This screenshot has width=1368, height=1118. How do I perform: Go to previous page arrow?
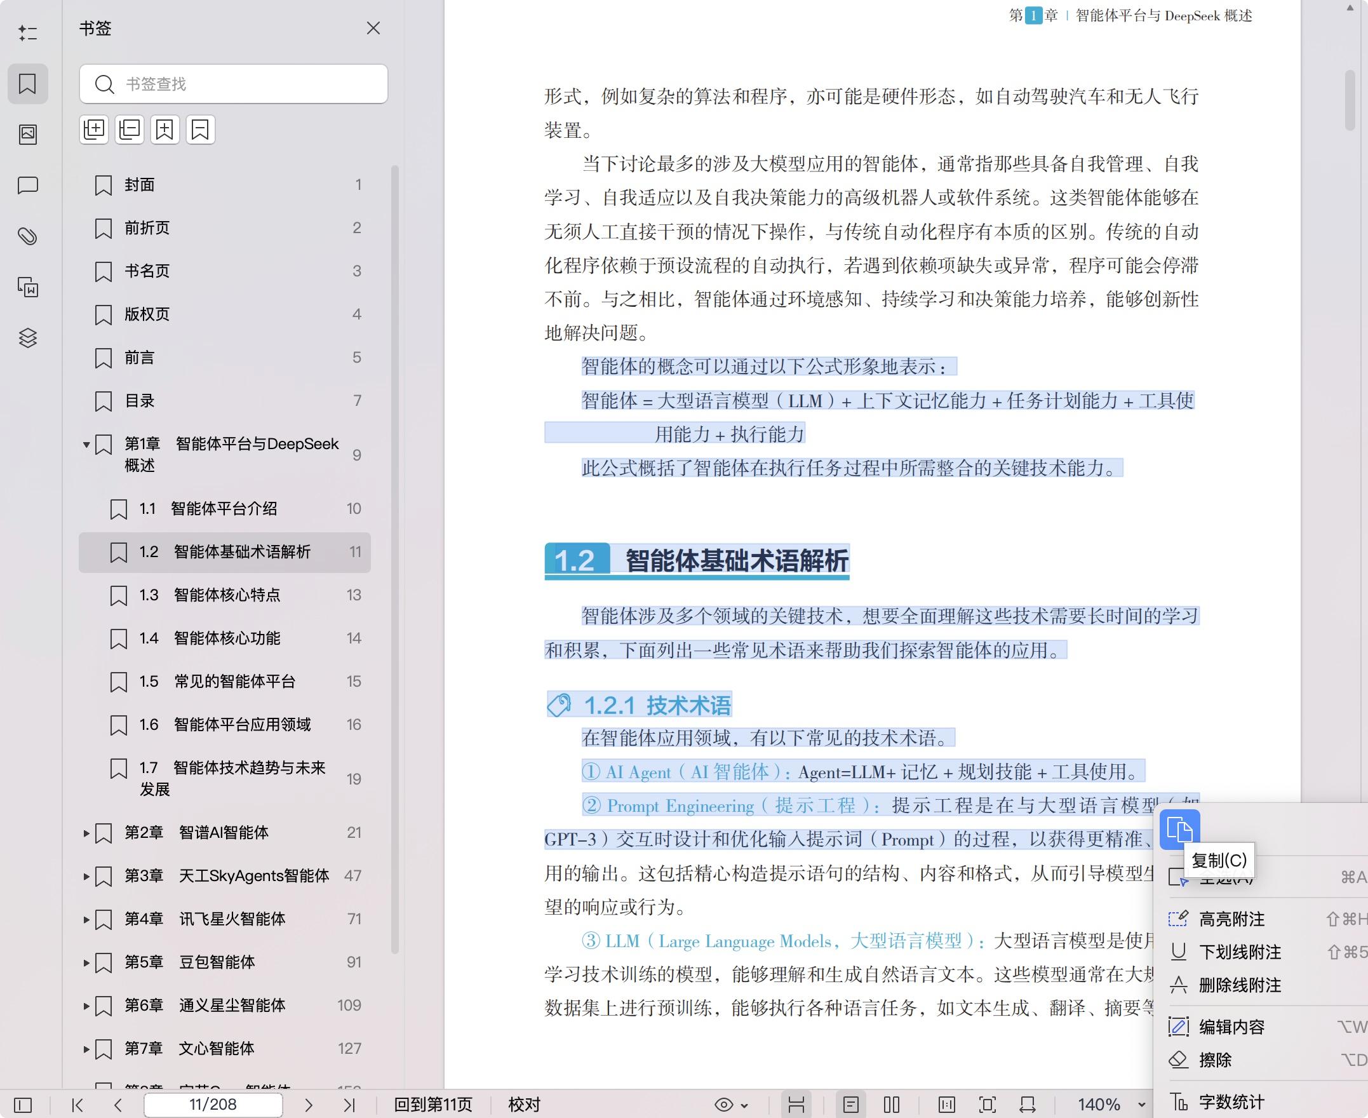[x=117, y=1105]
